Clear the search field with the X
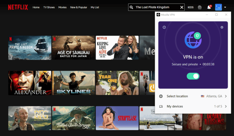Image resolution: width=234 pixels, height=136 pixels. pos(182,7)
